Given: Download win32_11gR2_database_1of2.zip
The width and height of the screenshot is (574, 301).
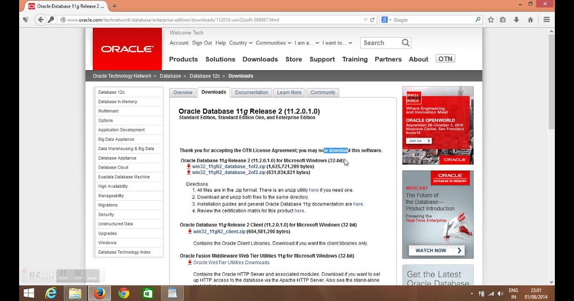Looking at the screenshot, I should pos(229,166).
